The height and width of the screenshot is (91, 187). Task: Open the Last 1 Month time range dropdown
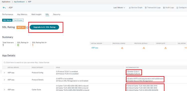[x=119, y=8]
